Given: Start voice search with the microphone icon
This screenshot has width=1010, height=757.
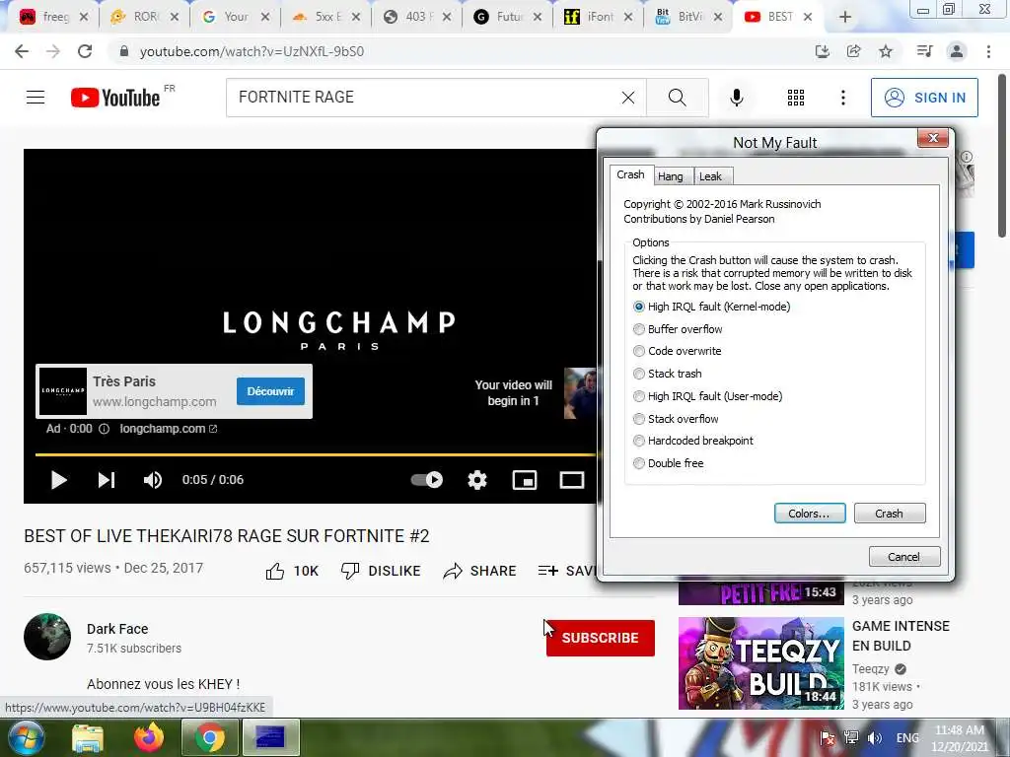Looking at the screenshot, I should point(736,98).
